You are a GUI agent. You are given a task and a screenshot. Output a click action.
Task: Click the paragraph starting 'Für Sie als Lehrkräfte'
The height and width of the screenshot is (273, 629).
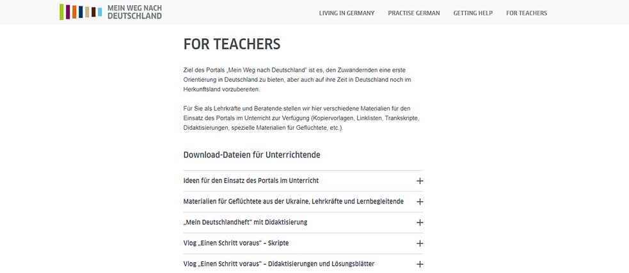[x=301, y=118]
